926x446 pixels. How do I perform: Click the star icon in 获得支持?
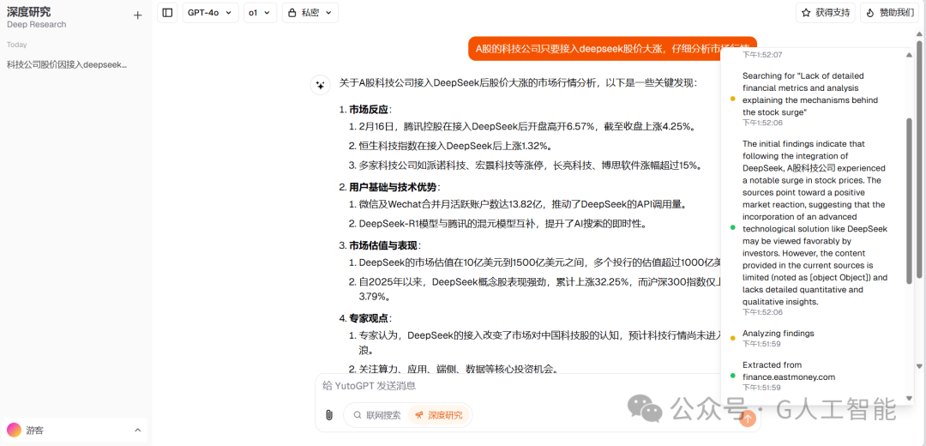point(806,12)
